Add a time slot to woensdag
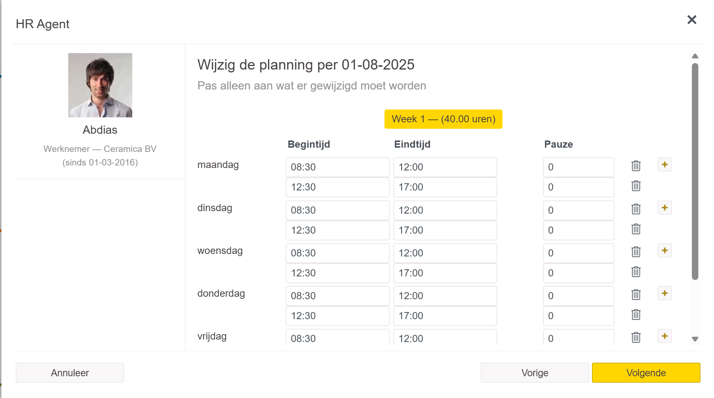This screenshot has width=714, height=398. (664, 251)
